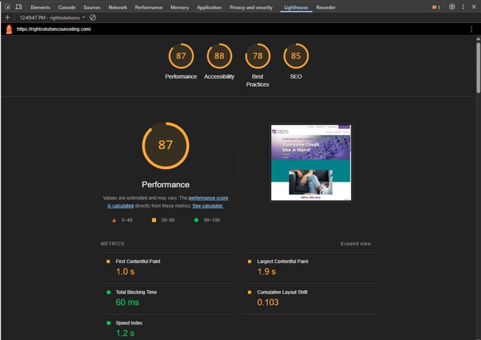
Task: Open the Network tab
Action: click(118, 8)
